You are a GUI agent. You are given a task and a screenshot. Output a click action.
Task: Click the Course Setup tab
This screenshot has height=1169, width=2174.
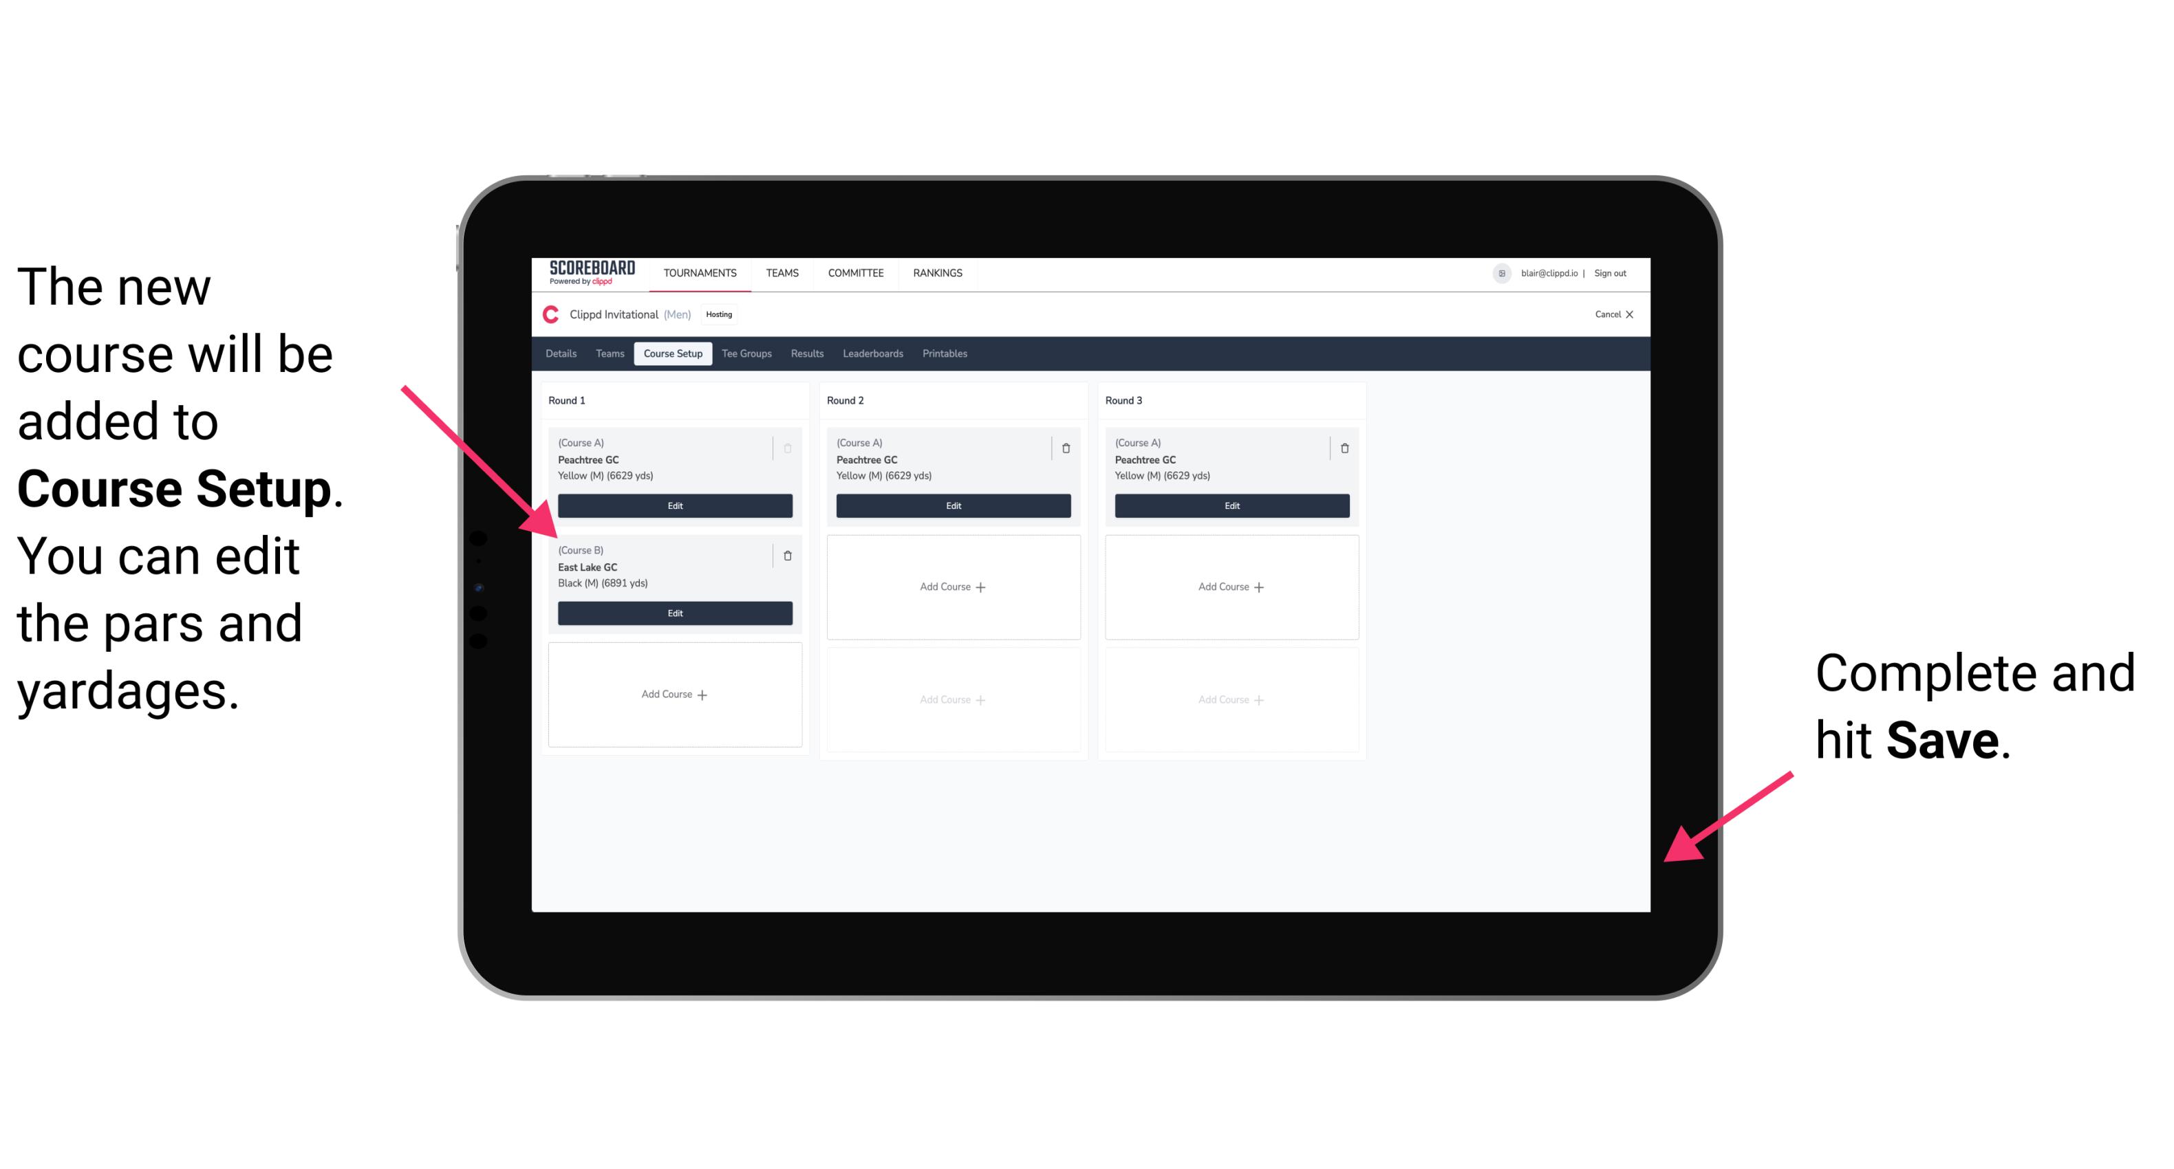coord(672,353)
